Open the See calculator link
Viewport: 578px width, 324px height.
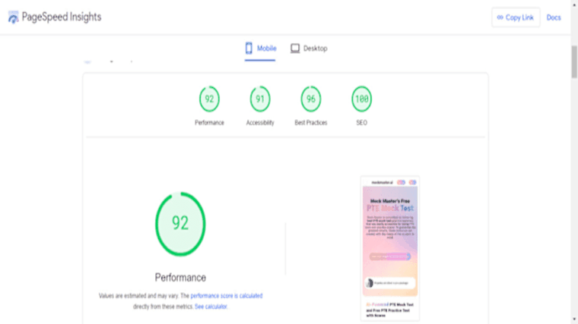point(211,307)
